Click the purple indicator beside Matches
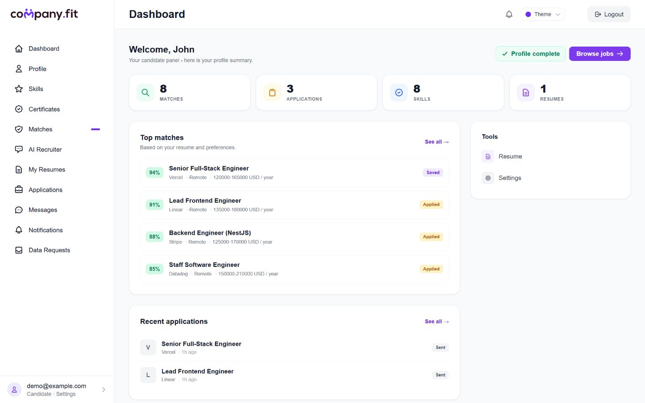This screenshot has height=403, width=645. 95,129
